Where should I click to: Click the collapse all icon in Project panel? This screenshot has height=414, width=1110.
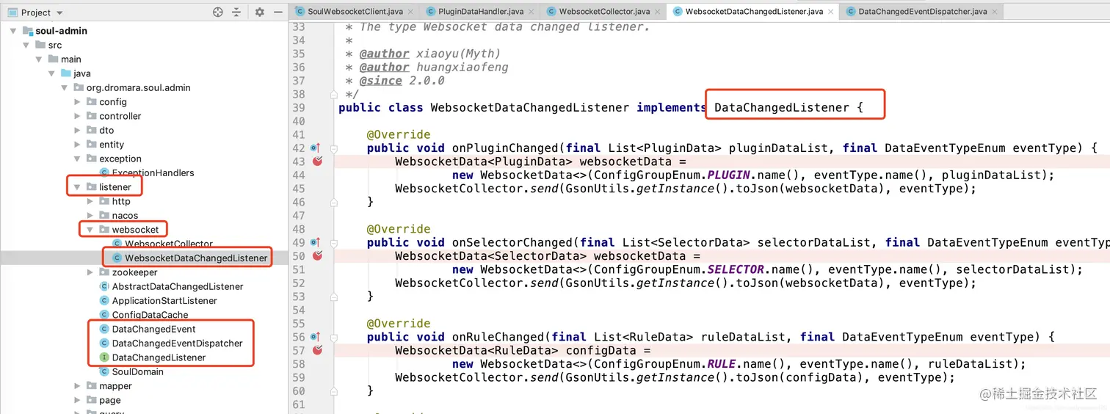tap(236, 12)
